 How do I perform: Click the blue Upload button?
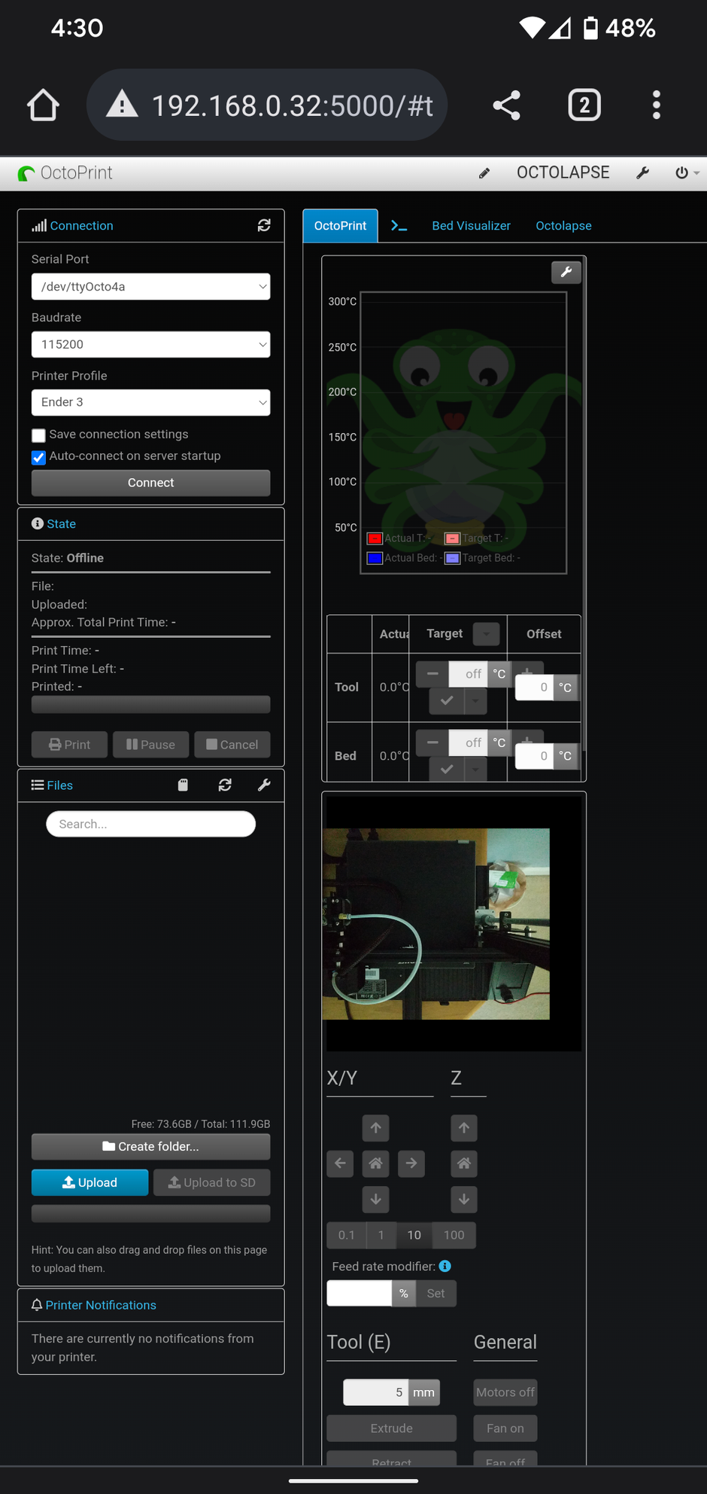click(90, 1182)
